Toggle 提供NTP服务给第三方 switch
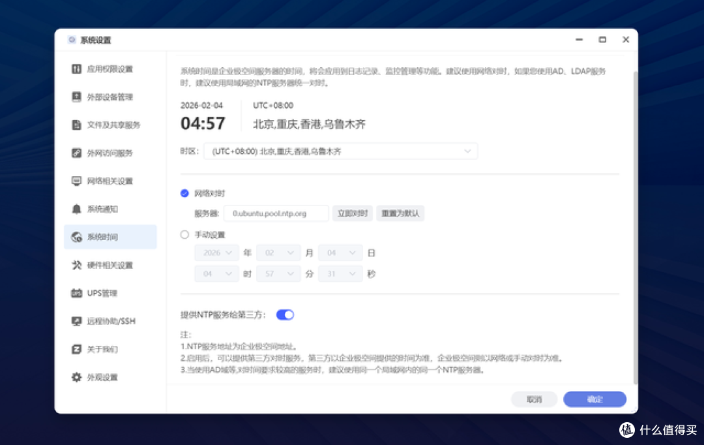 (285, 315)
